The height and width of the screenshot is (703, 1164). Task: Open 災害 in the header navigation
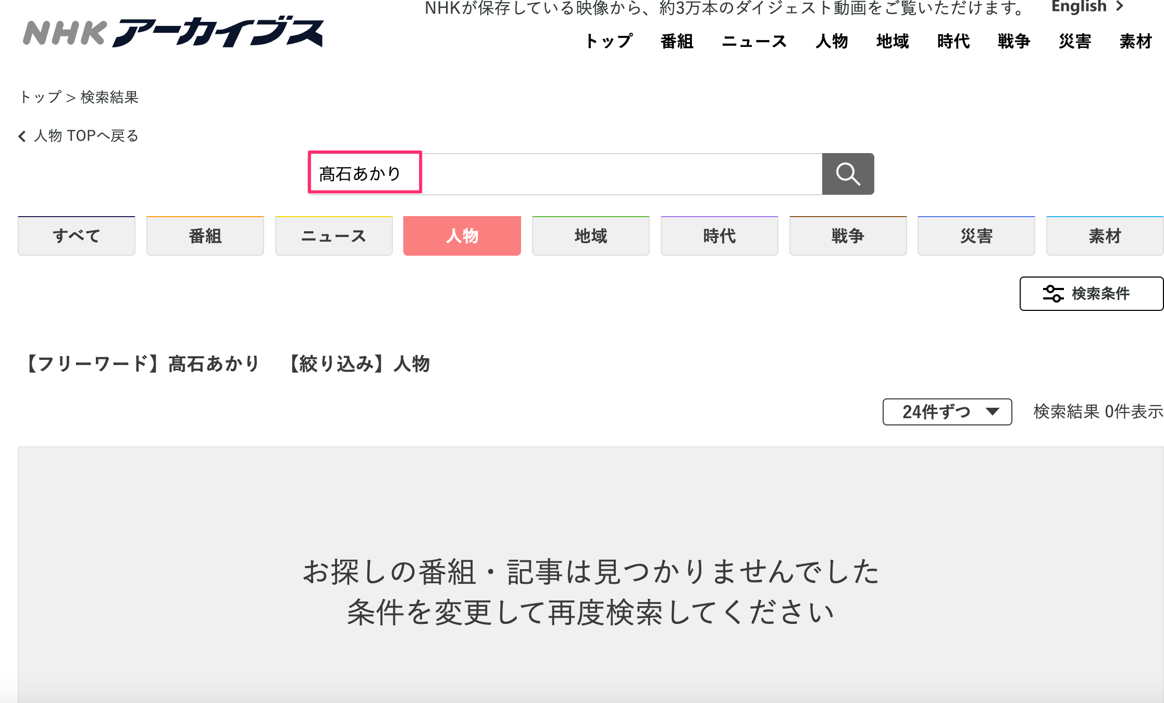pos(1075,41)
